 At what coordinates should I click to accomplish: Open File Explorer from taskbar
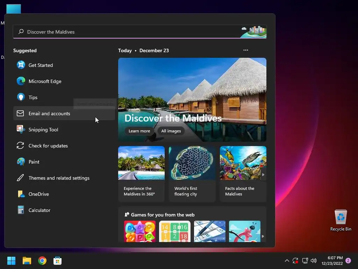coord(27,261)
